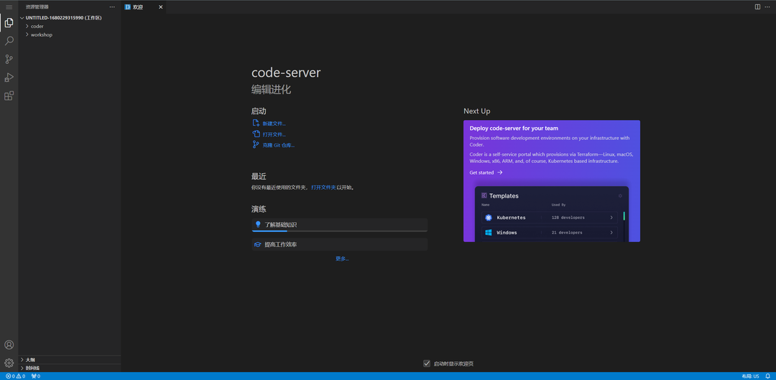Expand the 时间线 timeline section
This screenshot has height=380, width=776.
(x=69, y=368)
